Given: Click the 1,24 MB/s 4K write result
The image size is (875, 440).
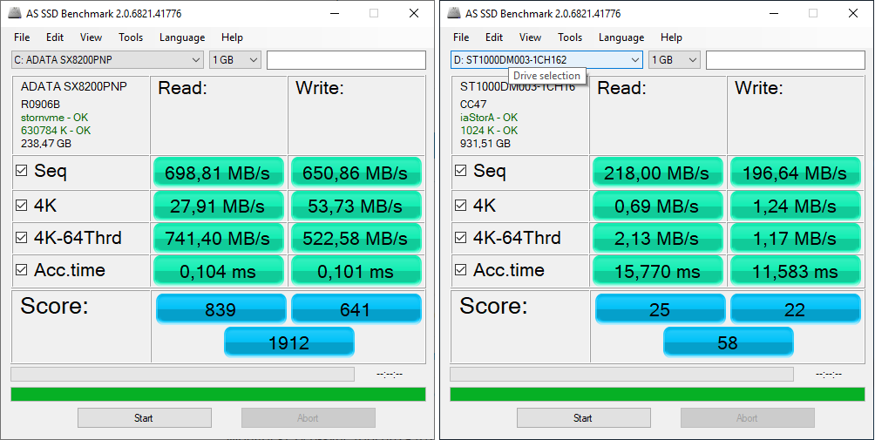Looking at the screenshot, I should tap(795, 206).
